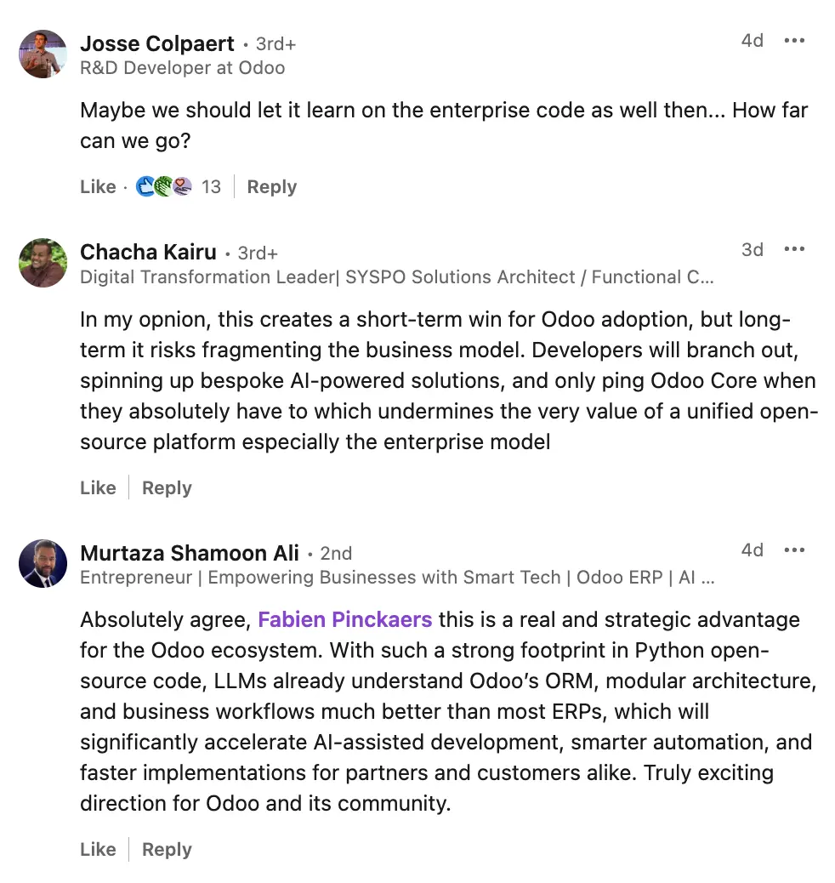Open Josse Colpaert's profile picture
The height and width of the screenshot is (883, 835).
(x=43, y=54)
